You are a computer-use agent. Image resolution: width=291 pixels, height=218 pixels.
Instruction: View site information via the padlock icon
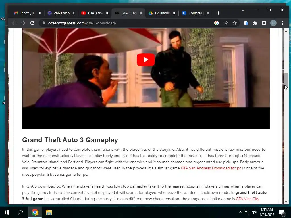pyautogui.click(x=43, y=23)
